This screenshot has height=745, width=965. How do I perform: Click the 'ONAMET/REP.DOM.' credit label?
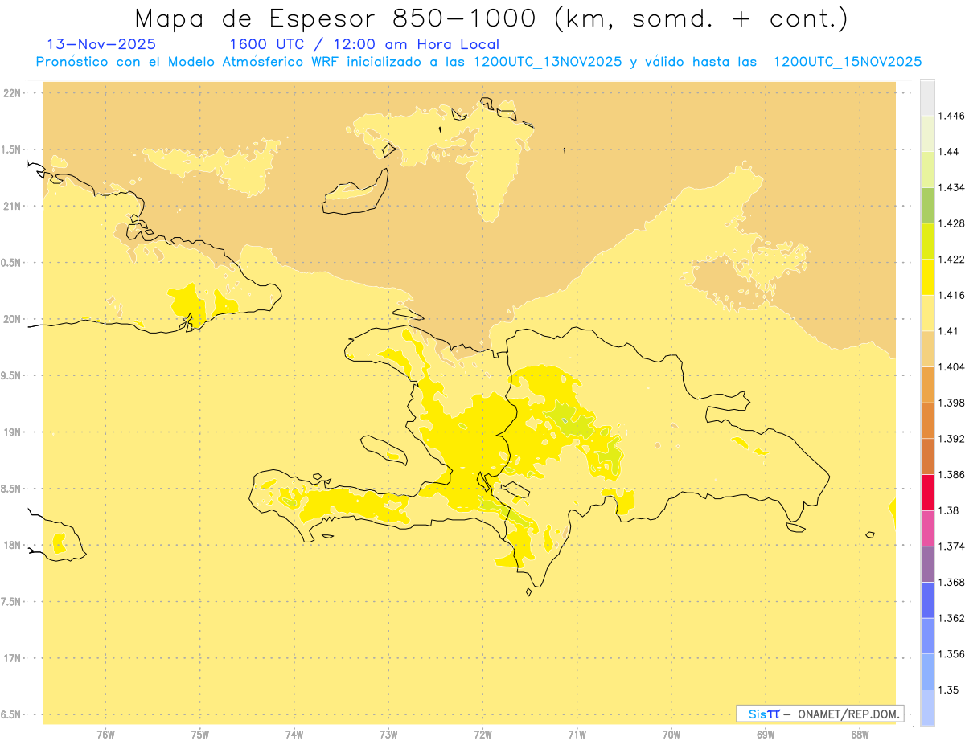(x=850, y=714)
